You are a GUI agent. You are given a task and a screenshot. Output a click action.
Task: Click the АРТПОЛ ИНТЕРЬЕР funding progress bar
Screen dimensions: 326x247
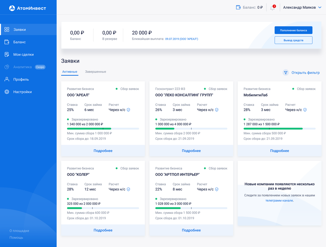click(191, 208)
